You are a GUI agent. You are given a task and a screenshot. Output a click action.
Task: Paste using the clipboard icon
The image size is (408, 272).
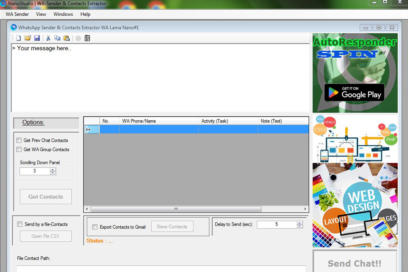coord(67,38)
